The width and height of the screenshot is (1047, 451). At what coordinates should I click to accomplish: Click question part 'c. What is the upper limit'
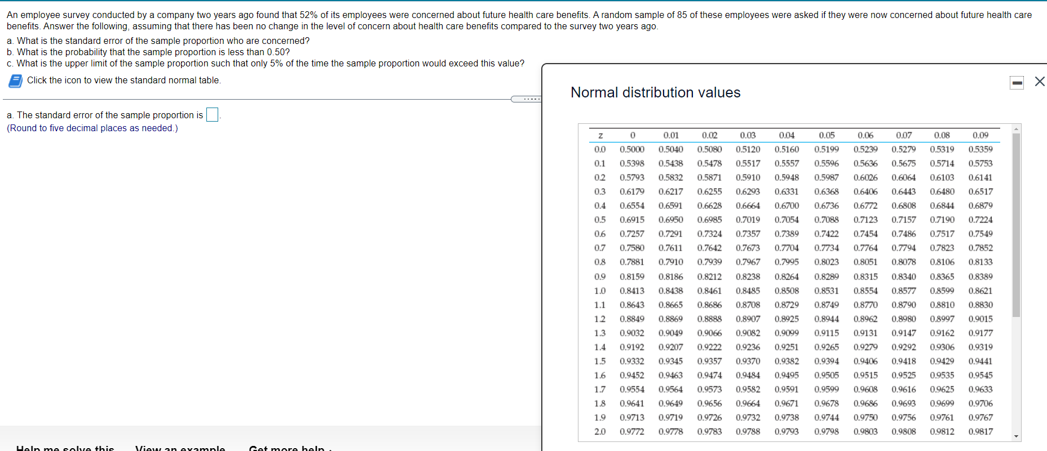(x=266, y=63)
